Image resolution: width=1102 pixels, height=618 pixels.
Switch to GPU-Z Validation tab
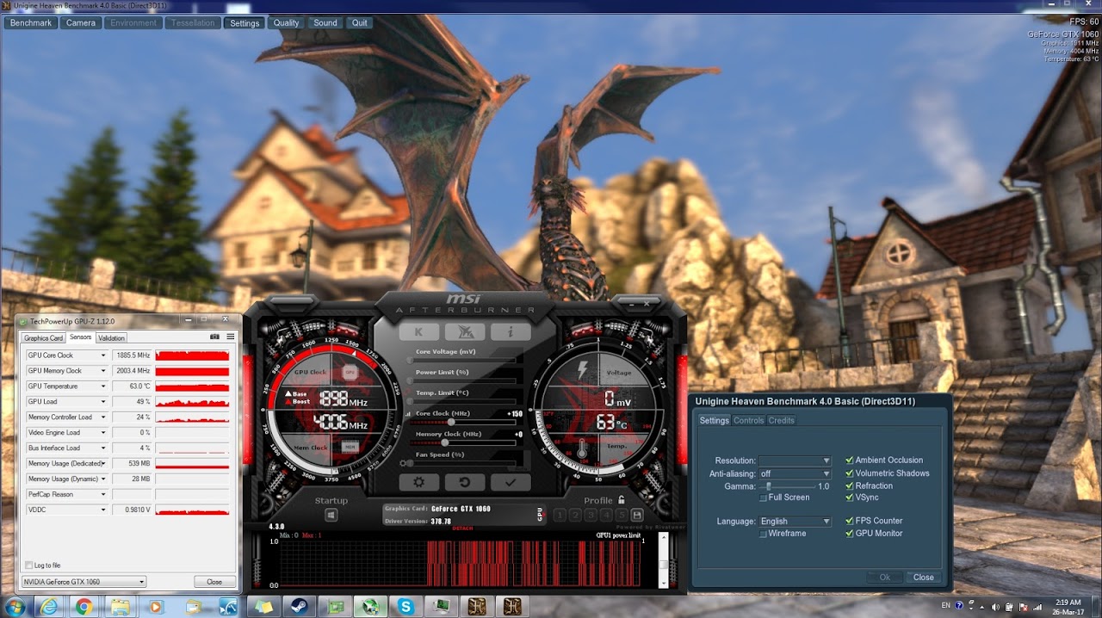click(x=111, y=338)
